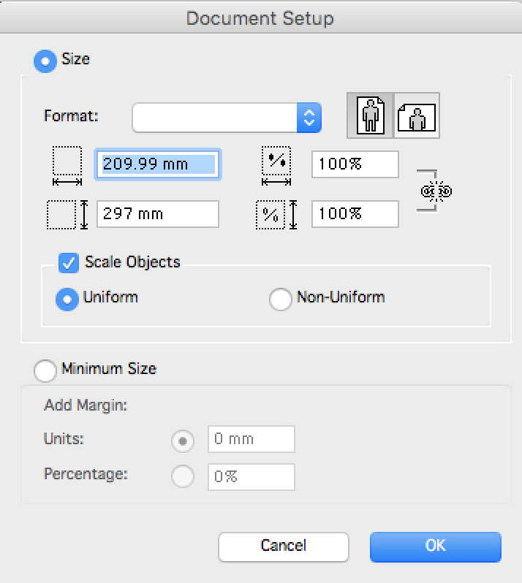Click the vertical scale percentage icon
The image size is (522, 583).
277,215
